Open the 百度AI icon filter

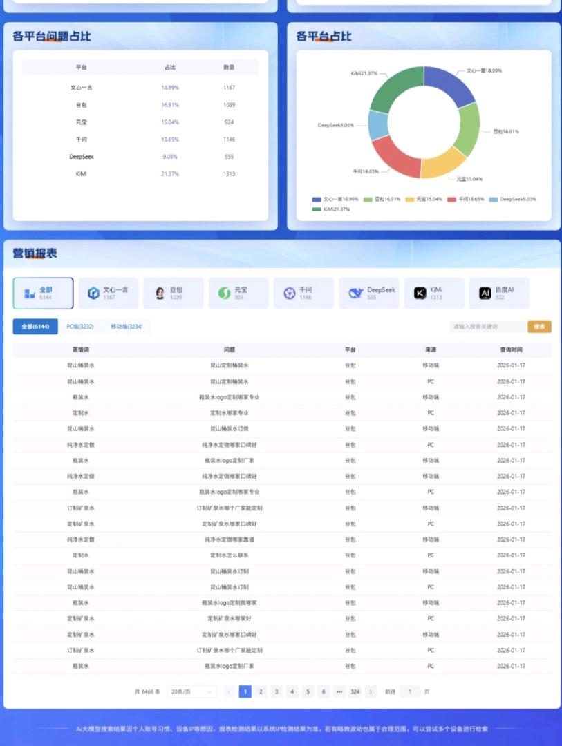pyautogui.click(x=485, y=294)
